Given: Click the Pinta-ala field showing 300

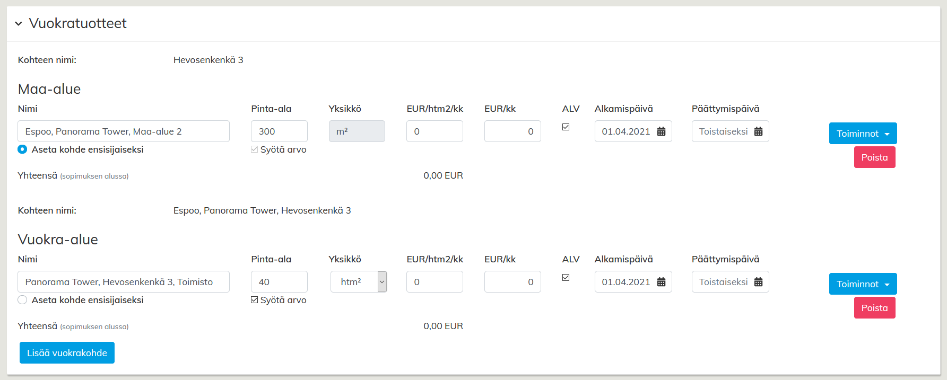Looking at the screenshot, I should coord(279,131).
